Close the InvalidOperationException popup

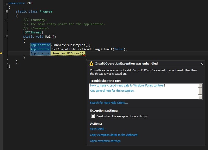tap(201, 64)
